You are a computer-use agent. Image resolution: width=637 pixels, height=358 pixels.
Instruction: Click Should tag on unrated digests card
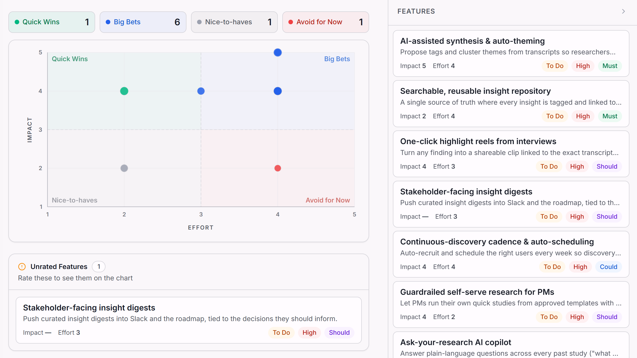point(339,333)
